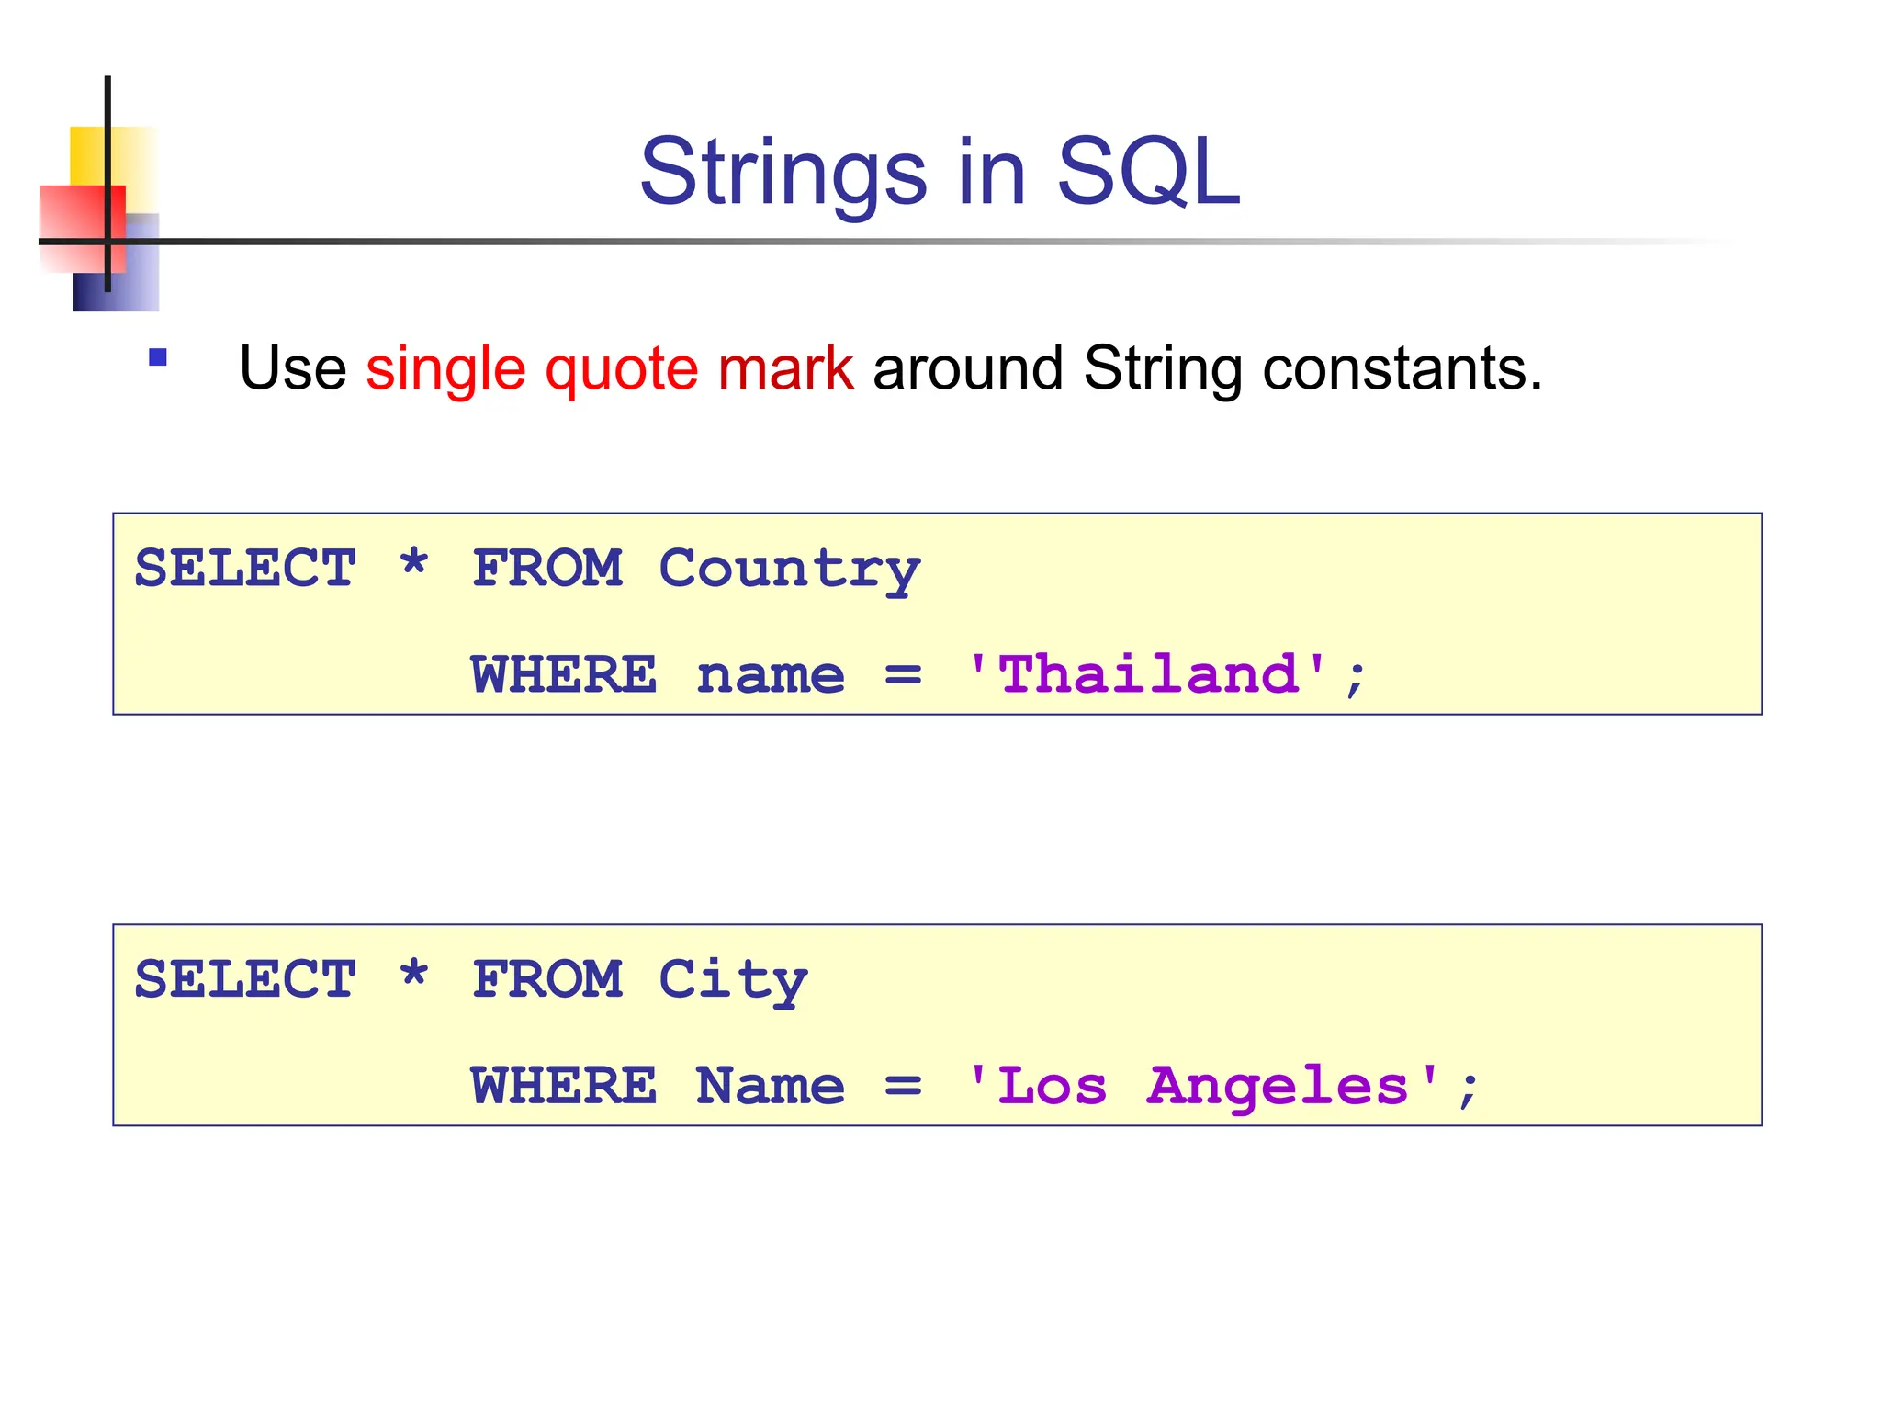
Task: Click the yellow square in corner logo
Action: coord(114,158)
